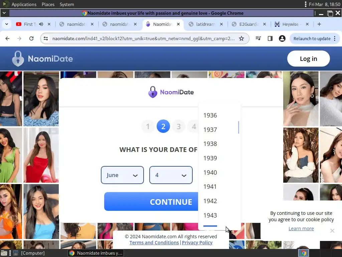This screenshot has width=342, height=257.
Task: Open the Learn more cookie link
Action: (x=301, y=228)
